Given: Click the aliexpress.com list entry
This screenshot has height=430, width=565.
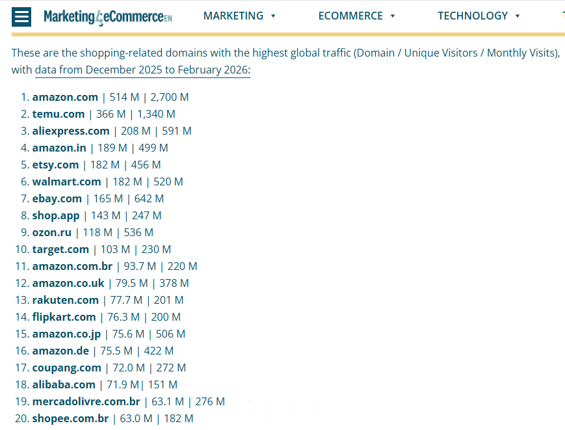Looking at the screenshot, I should pyautogui.click(x=112, y=131).
